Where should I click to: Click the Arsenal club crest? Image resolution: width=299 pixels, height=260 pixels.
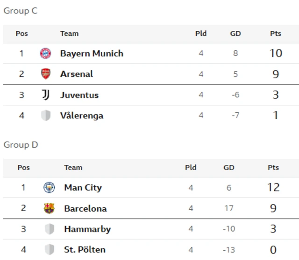point(46,74)
